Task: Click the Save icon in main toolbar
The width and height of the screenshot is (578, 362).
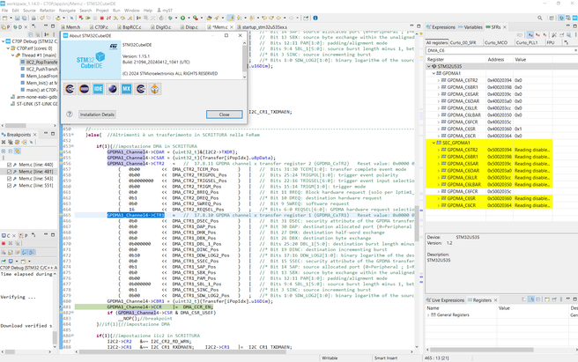Action: 18,18
